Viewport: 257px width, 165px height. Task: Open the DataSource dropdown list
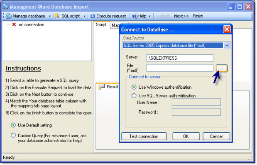click(x=227, y=45)
